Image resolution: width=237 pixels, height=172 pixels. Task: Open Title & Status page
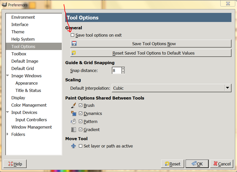28,90
